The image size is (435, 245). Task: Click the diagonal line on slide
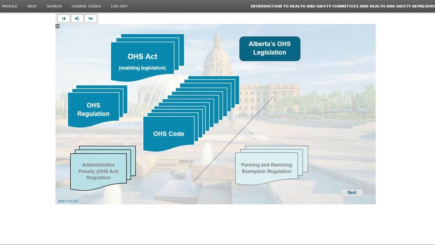click(233, 139)
